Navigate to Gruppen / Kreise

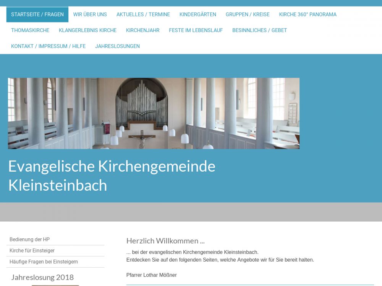point(248,14)
